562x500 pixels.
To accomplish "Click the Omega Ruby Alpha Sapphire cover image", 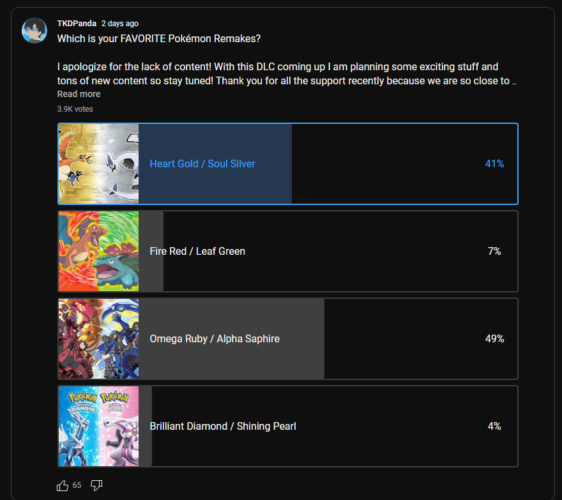I will [x=98, y=338].
